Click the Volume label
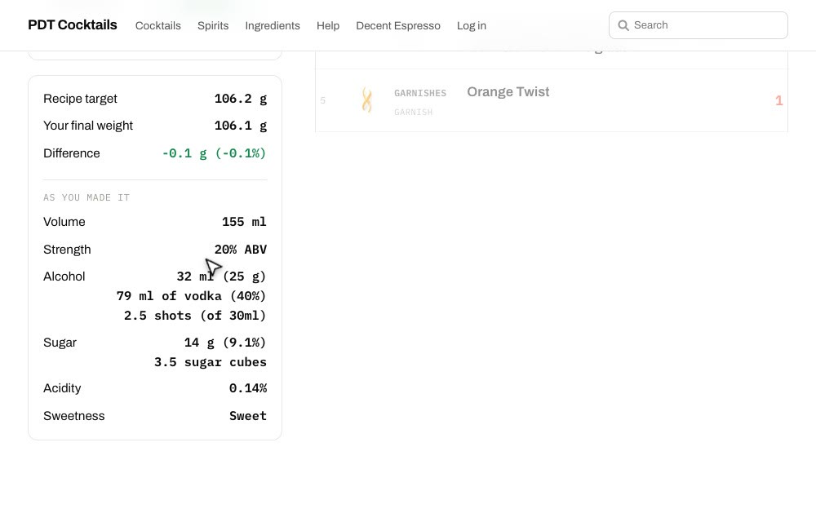The width and height of the screenshot is (816, 522). click(x=64, y=222)
